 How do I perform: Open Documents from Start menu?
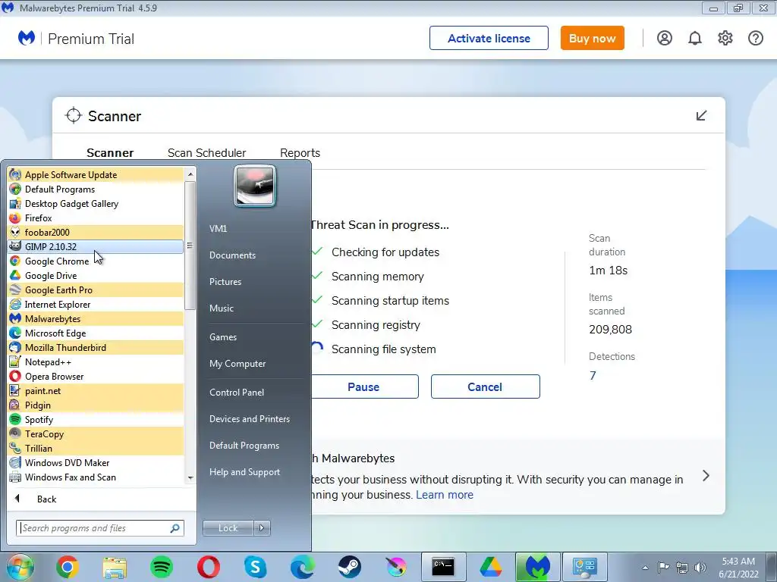[232, 255]
